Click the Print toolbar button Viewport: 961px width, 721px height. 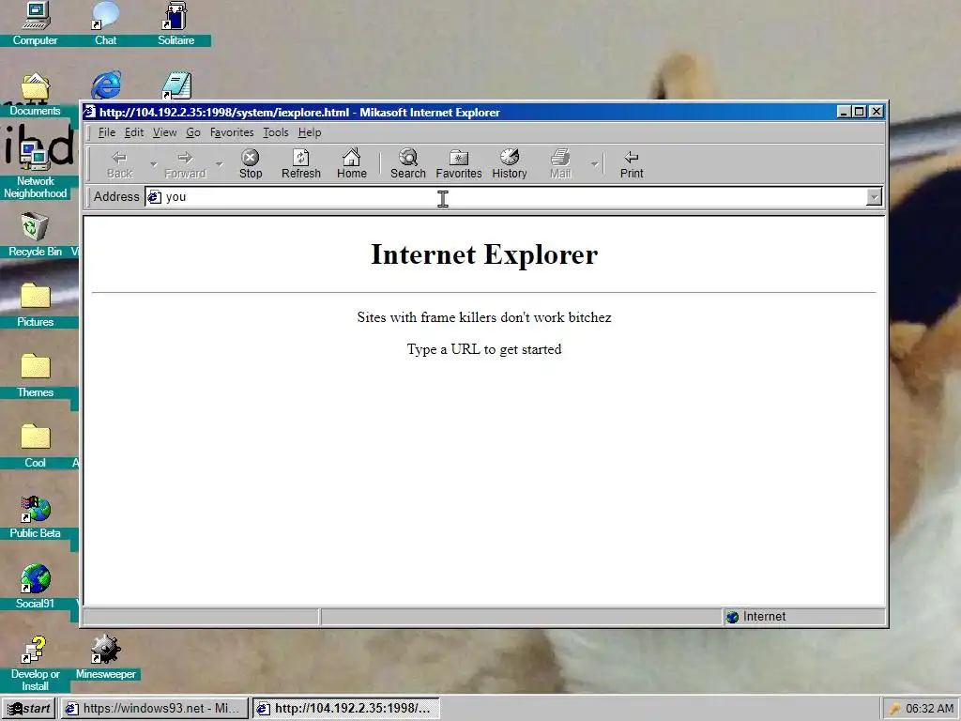pyautogui.click(x=632, y=164)
